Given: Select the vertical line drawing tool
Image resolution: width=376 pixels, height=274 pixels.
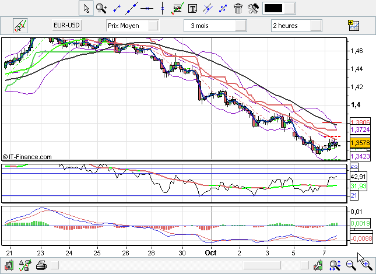Looking at the screenshot, I should pyautogui.click(x=162, y=8).
